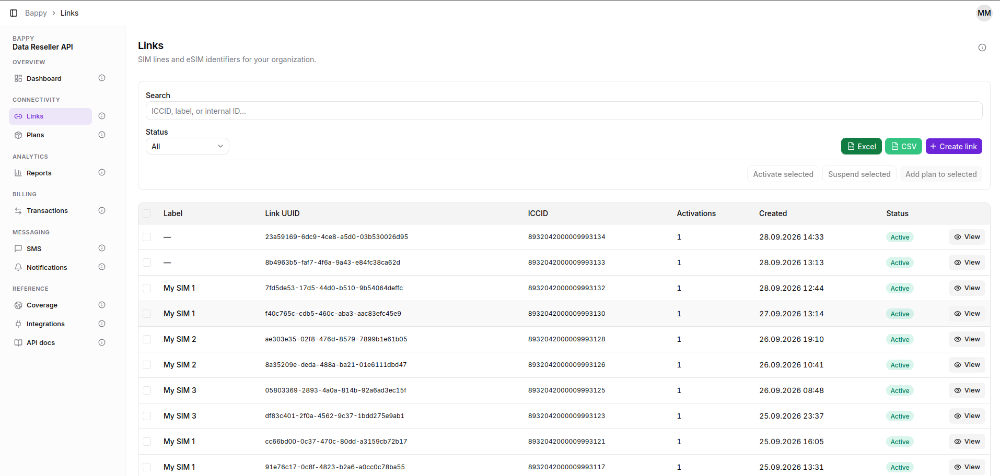
Task: Expand the Status filter dropdown
Action: click(187, 146)
